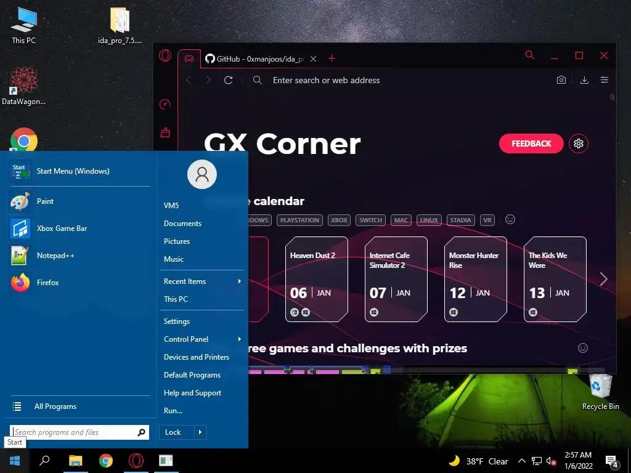The height and width of the screenshot is (473, 631).
Task: Open Opera GX taskbar icon
Action: click(x=136, y=461)
